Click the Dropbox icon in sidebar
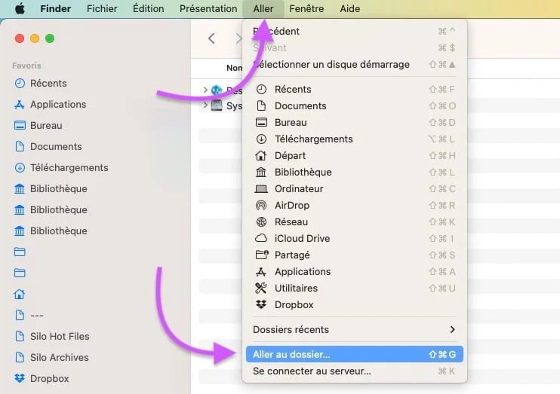This screenshot has width=560, height=394. point(20,378)
